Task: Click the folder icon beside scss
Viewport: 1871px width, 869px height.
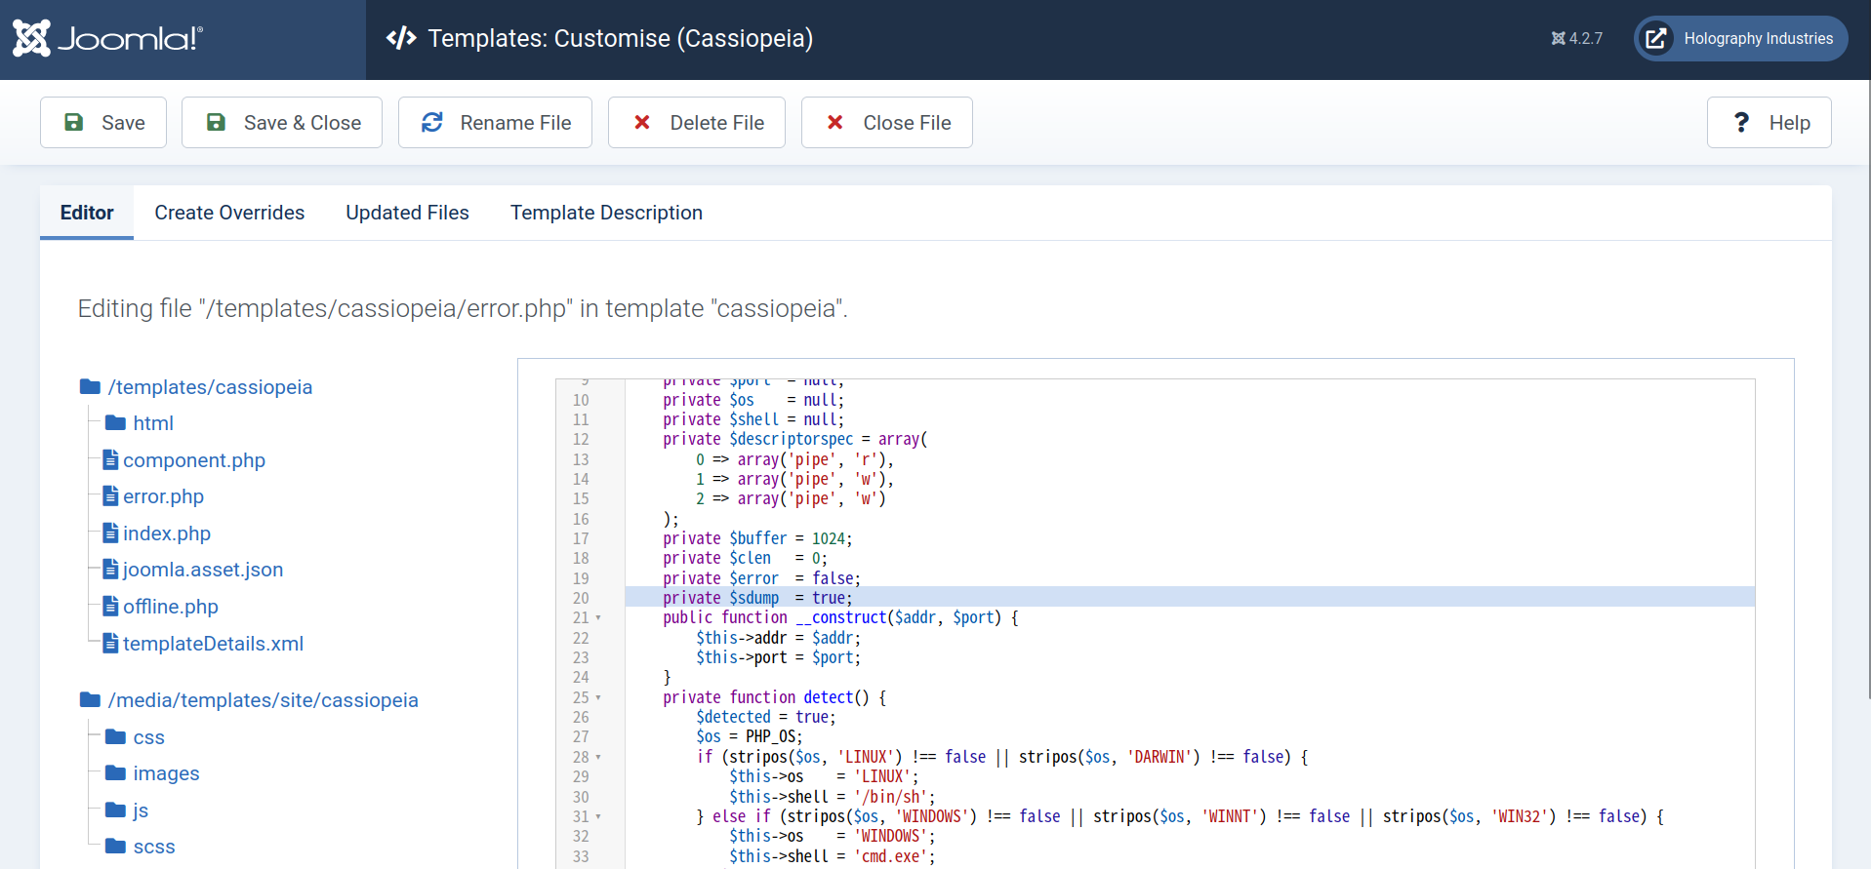Action: coord(115,847)
